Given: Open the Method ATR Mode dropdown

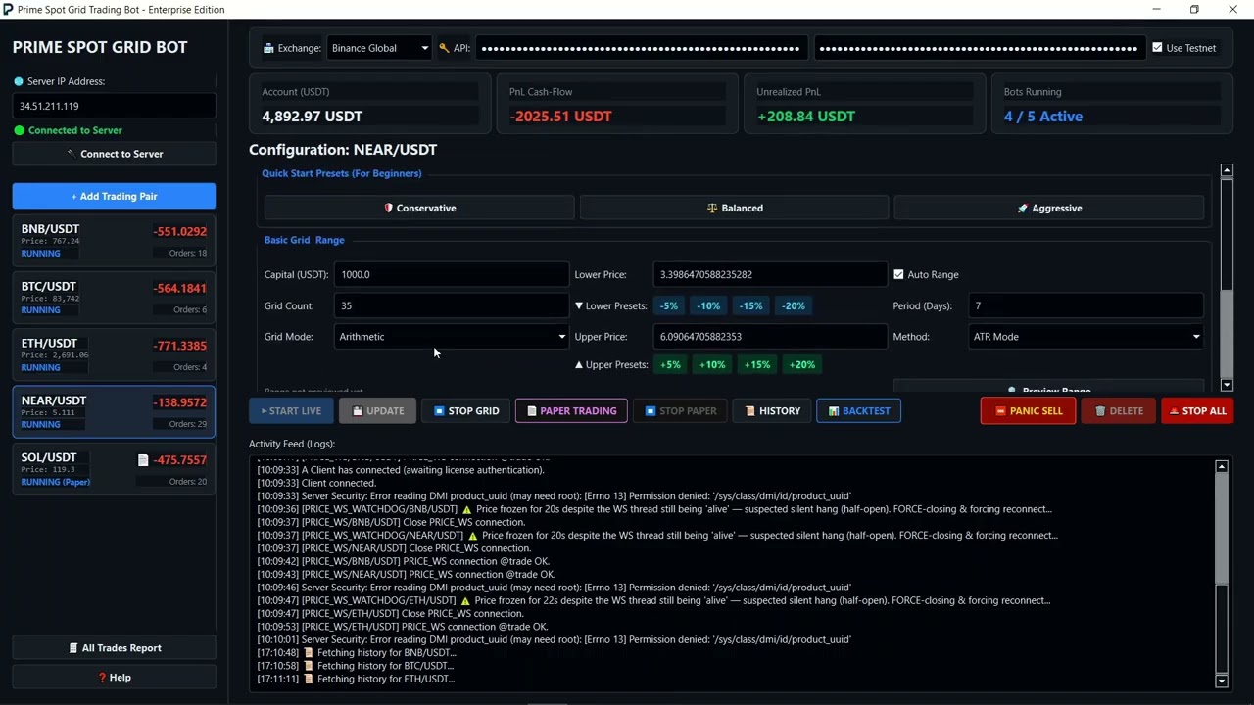Looking at the screenshot, I should 1085,337.
